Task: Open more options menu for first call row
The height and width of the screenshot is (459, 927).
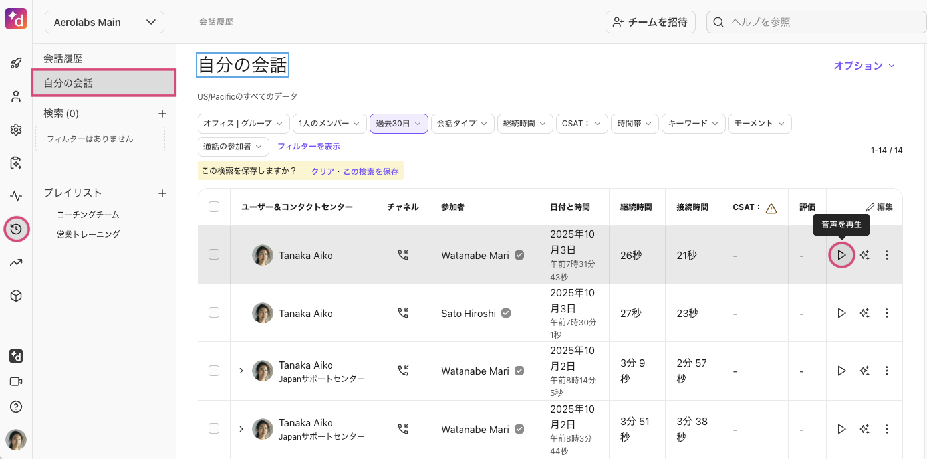Action: click(886, 255)
